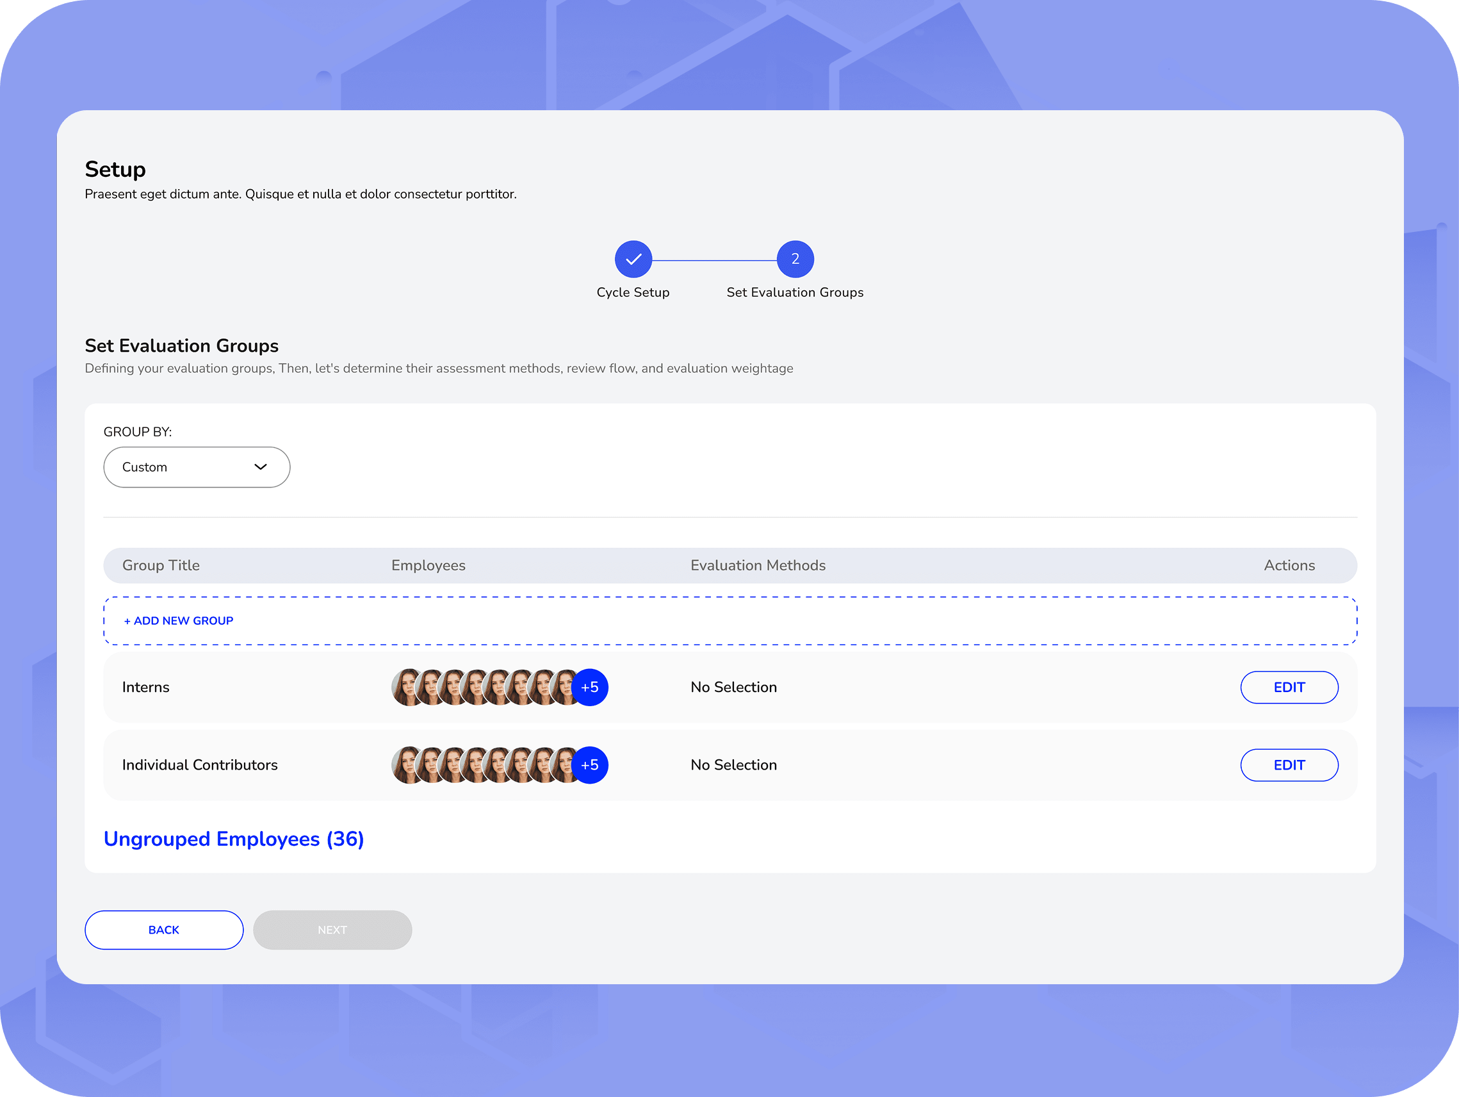Click the Group Title column header
Screen dimensions: 1459x1097
[x=161, y=565]
